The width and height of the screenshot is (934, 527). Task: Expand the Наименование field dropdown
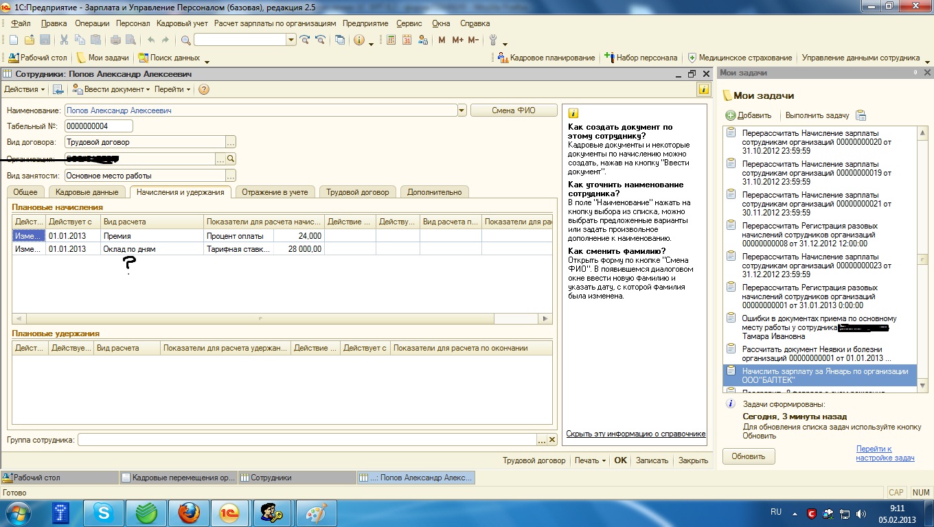(462, 110)
